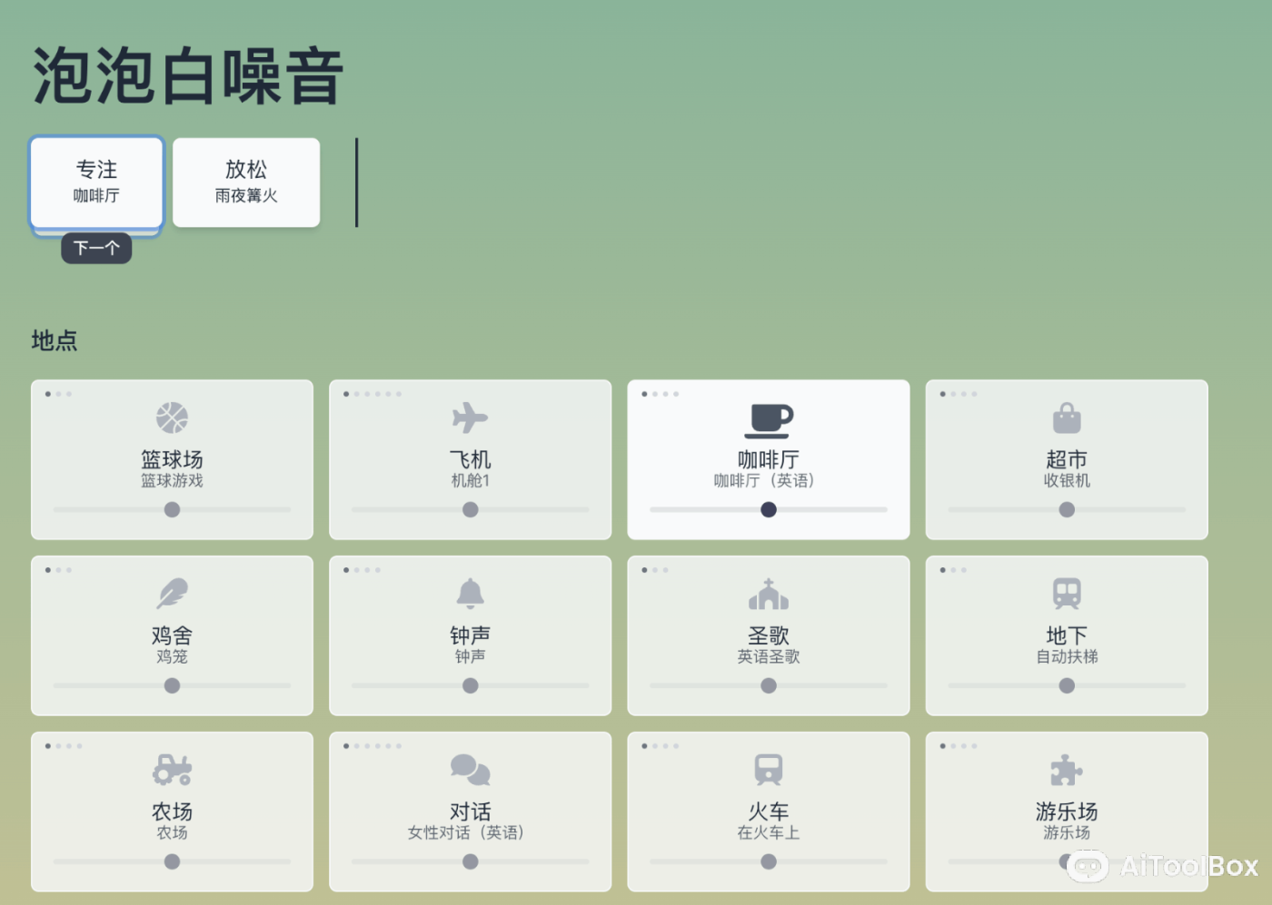Viewport: 1272px width, 905px height.
Task: Click the tractor icon on the 农场 card
Action: 172,769
